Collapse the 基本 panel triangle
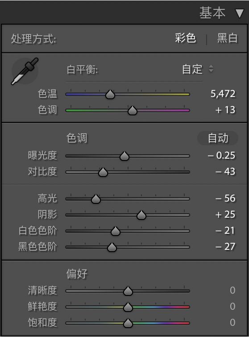249x337 pixels. 240,13
